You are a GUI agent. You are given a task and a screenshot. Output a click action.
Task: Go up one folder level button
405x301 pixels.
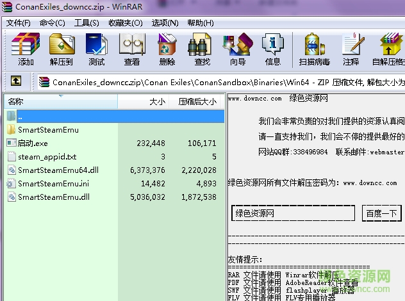pos(16,81)
